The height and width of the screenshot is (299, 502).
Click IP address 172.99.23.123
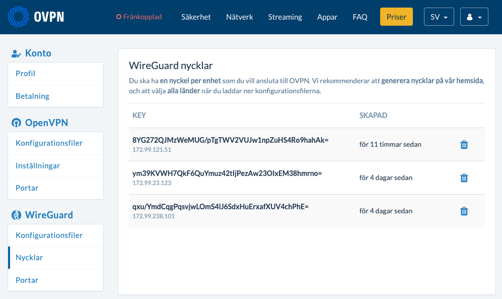(x=152, y=183)
